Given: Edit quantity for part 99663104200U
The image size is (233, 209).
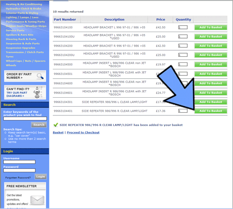Looking at the screenshot, I should tap(183, 55).
